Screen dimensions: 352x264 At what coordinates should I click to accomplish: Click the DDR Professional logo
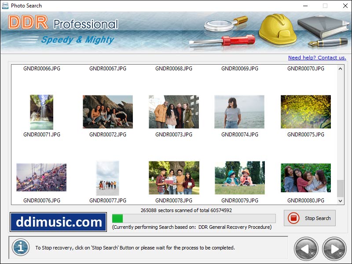[x=62, y=24]
